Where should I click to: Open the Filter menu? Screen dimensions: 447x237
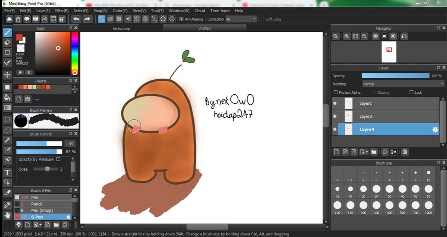point(62,10)
